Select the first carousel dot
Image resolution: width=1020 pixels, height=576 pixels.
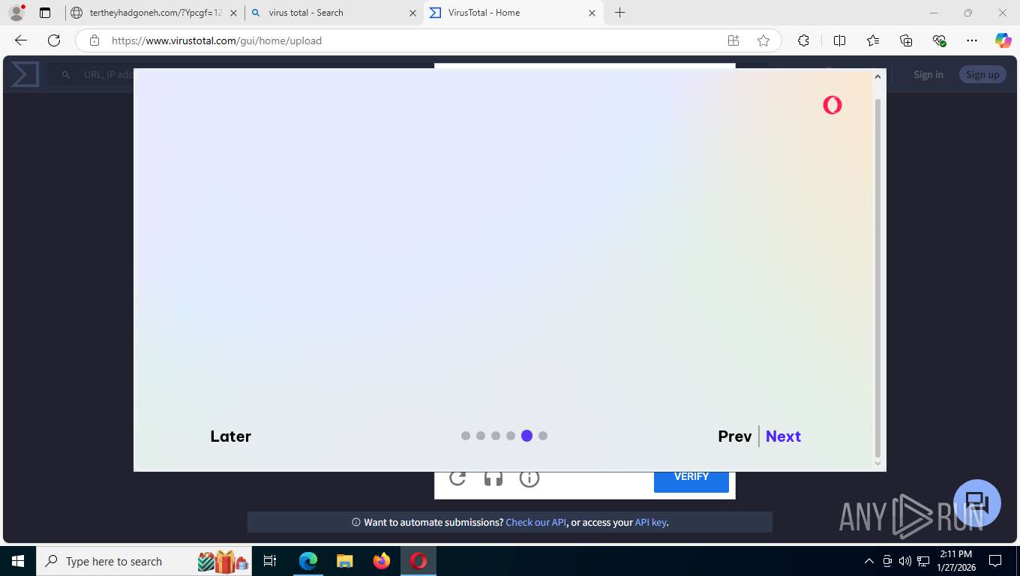pos(466,436)
